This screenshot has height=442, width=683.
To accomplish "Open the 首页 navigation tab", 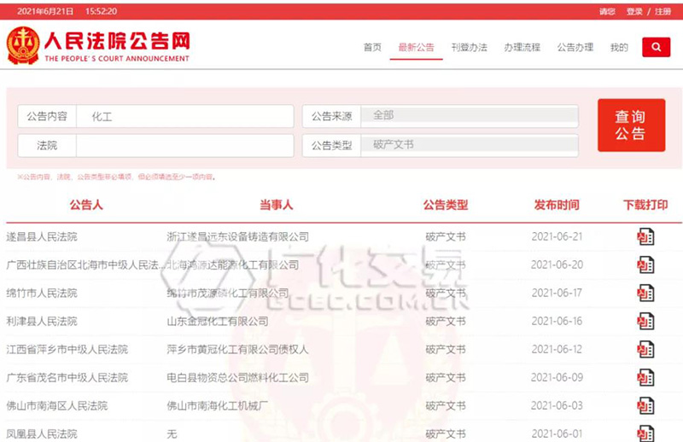I will [x=372, y=48].
